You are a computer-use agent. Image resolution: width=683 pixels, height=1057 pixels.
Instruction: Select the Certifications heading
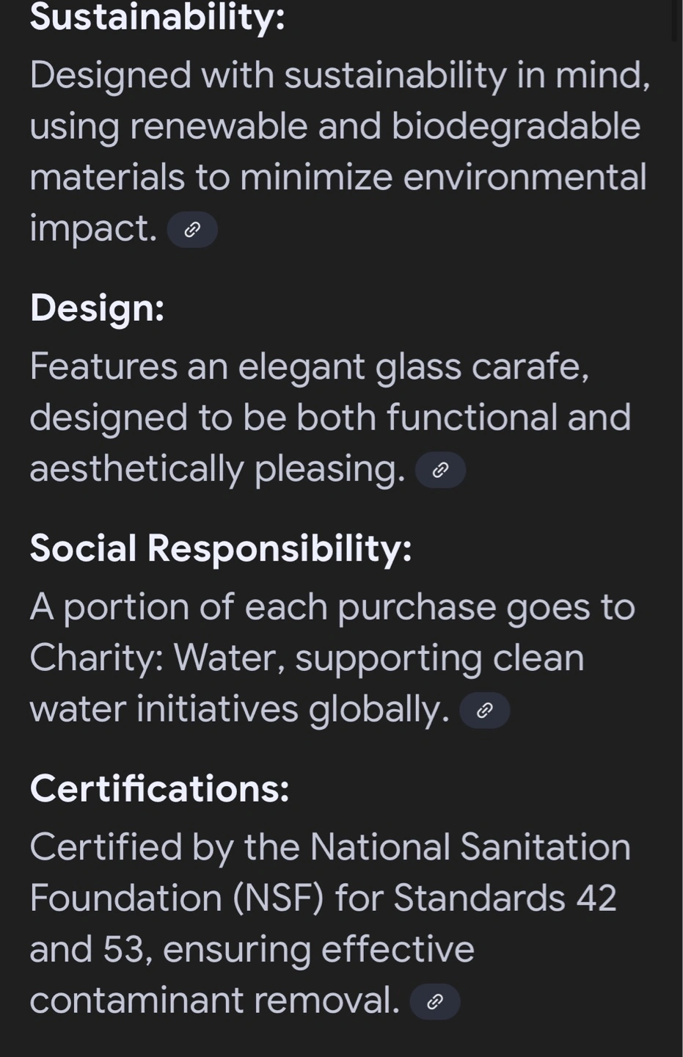coord(159,788)
